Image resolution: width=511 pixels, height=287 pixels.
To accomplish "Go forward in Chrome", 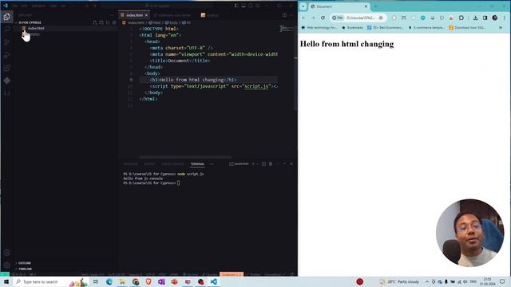I will pyautogui.click(x=313, y=18).
